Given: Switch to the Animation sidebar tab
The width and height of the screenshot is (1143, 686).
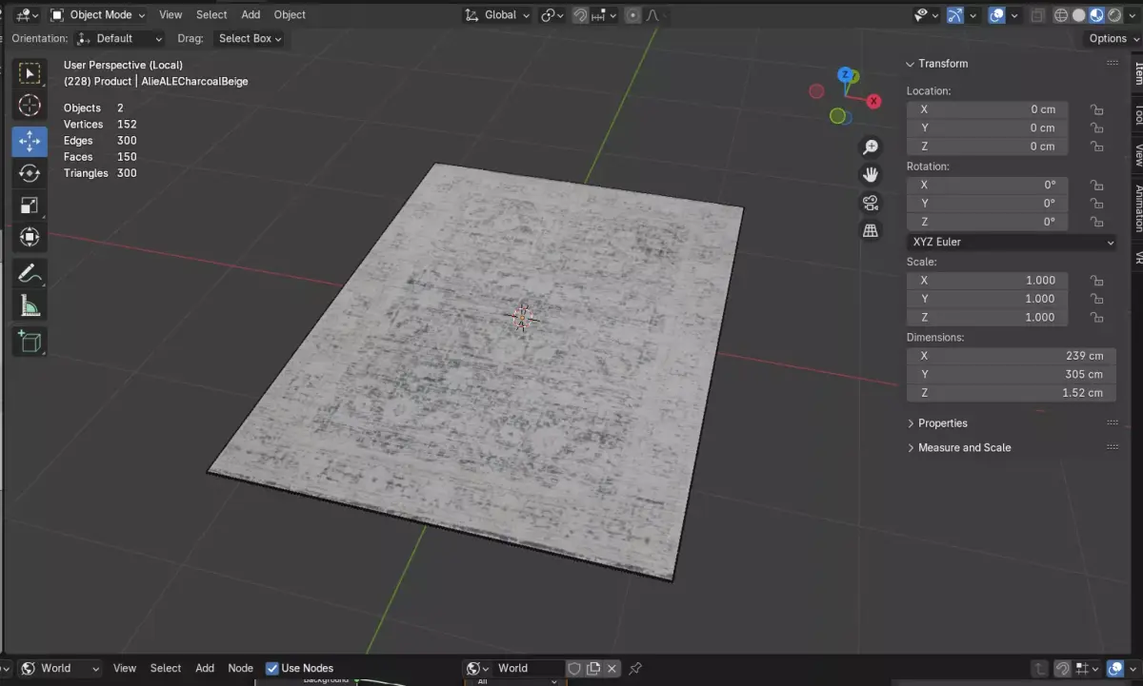Looking at the screenshot, I should pos(1137,207).
